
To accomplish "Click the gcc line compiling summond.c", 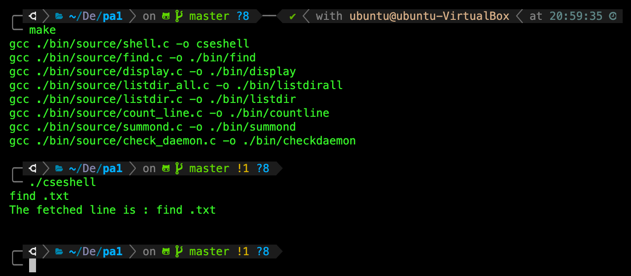I will pyautogui.click(x=152, y=127).
